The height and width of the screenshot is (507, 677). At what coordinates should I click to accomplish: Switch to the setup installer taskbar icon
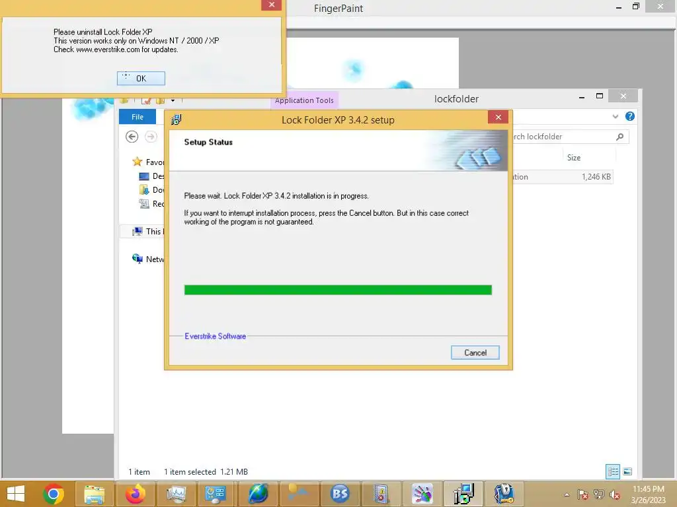pos(463,494)
